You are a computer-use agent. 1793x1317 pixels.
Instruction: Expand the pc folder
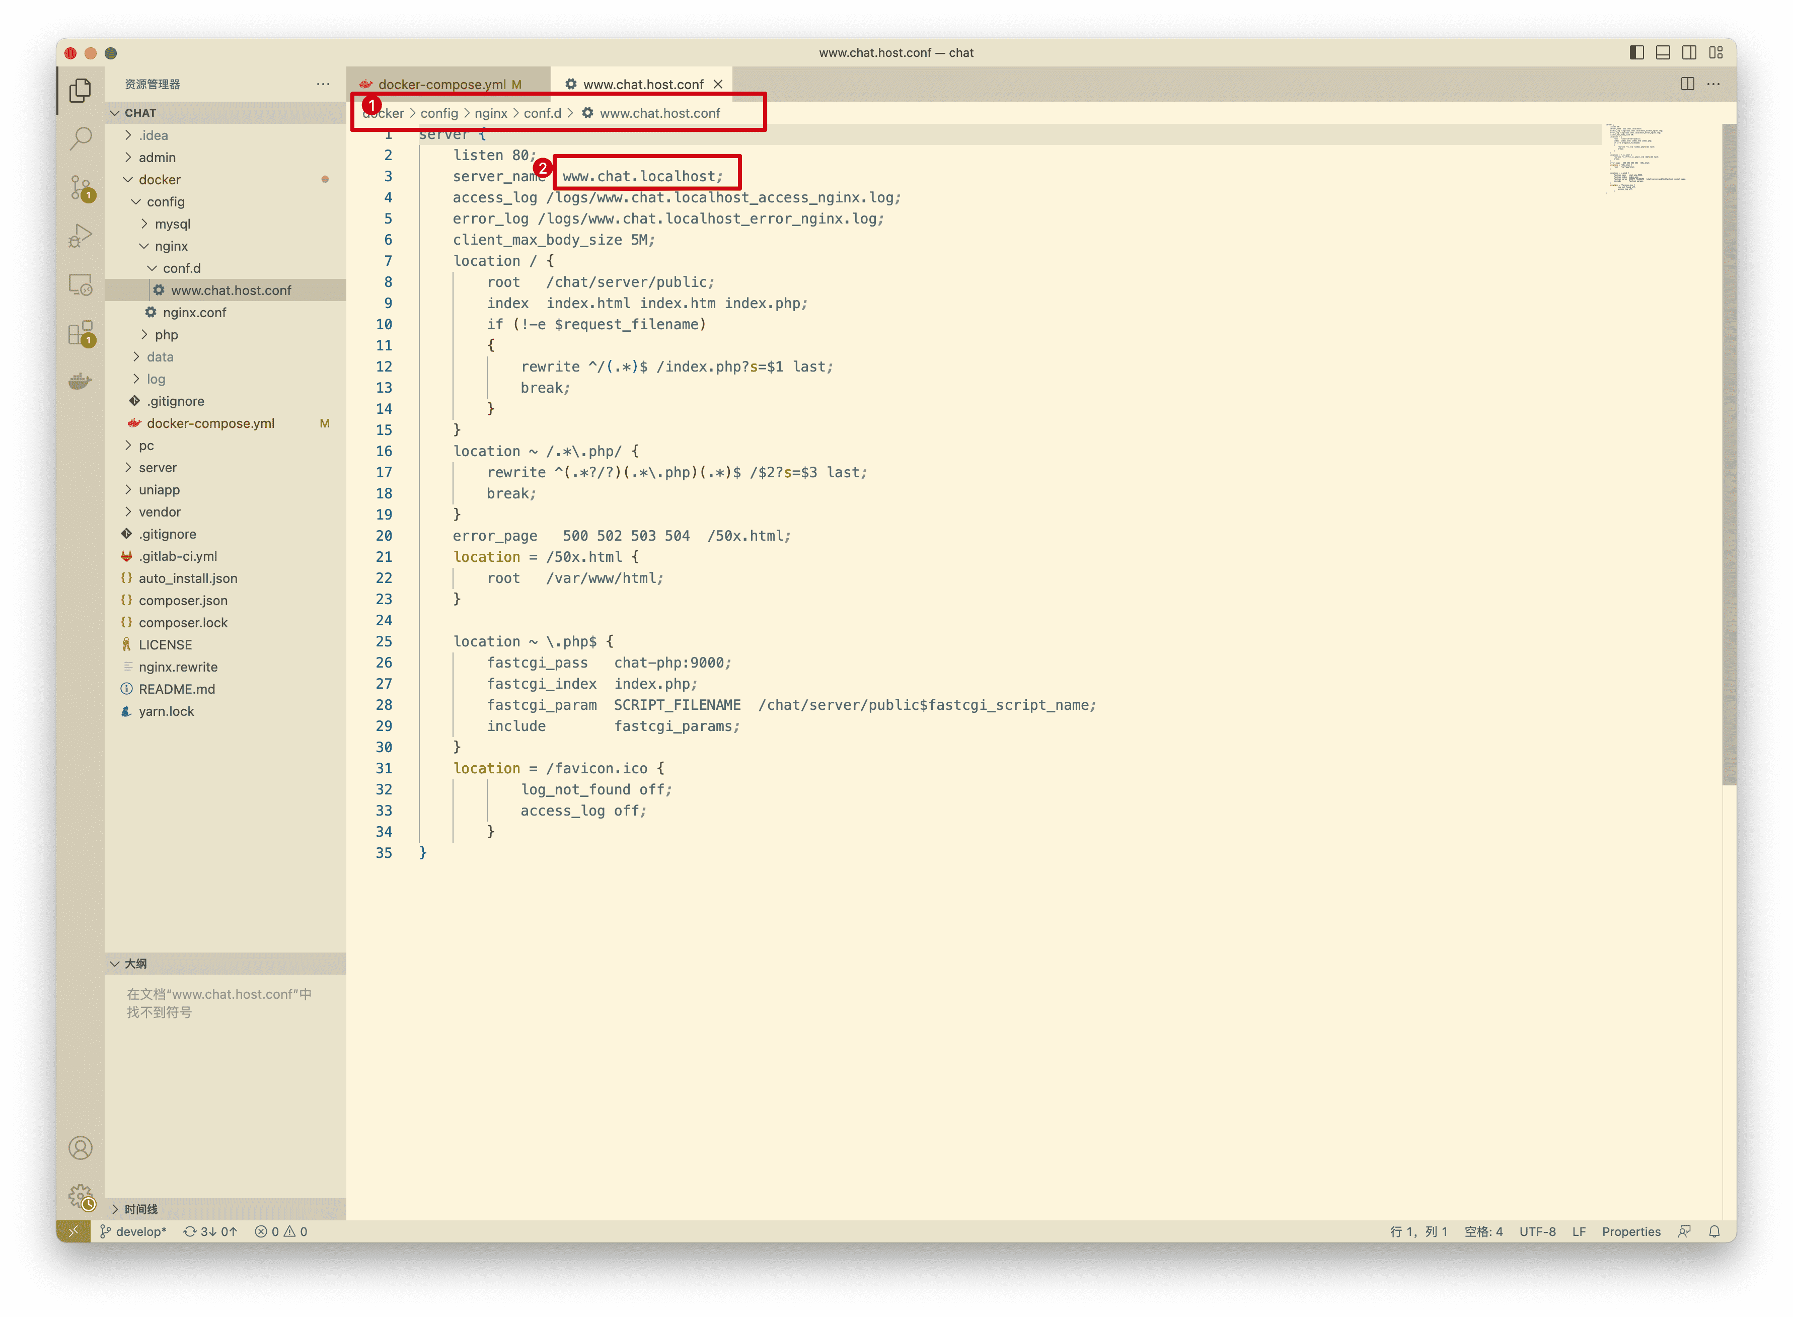226,446
